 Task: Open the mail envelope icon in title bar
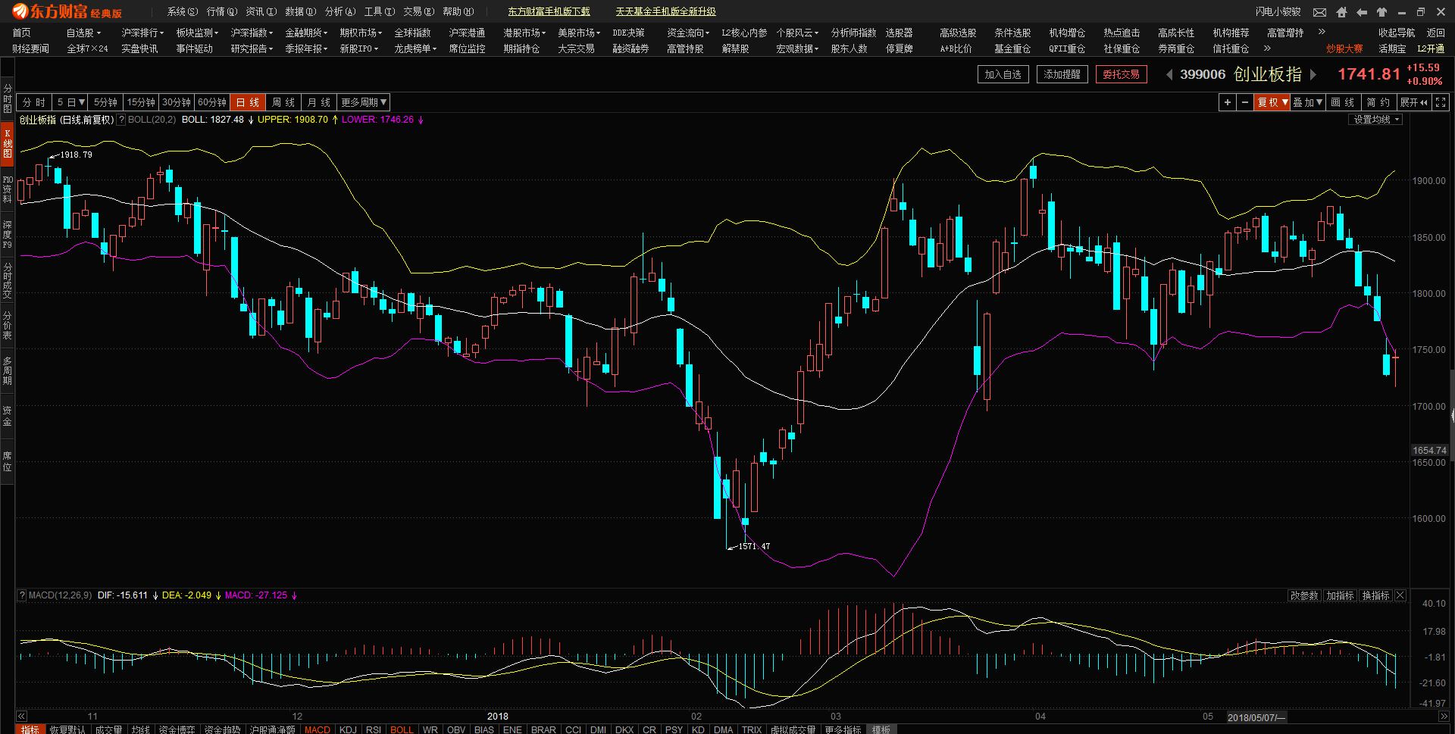[x=1319, y=12]
